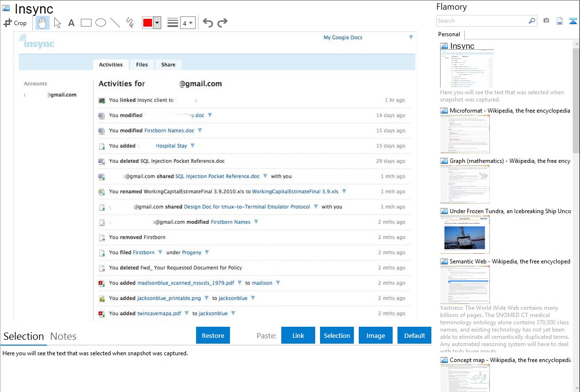Open Design Doc for tmux-to-Terminal Emulator Protocol
Screen dimensions: 580x392
(x=247, y=207)
